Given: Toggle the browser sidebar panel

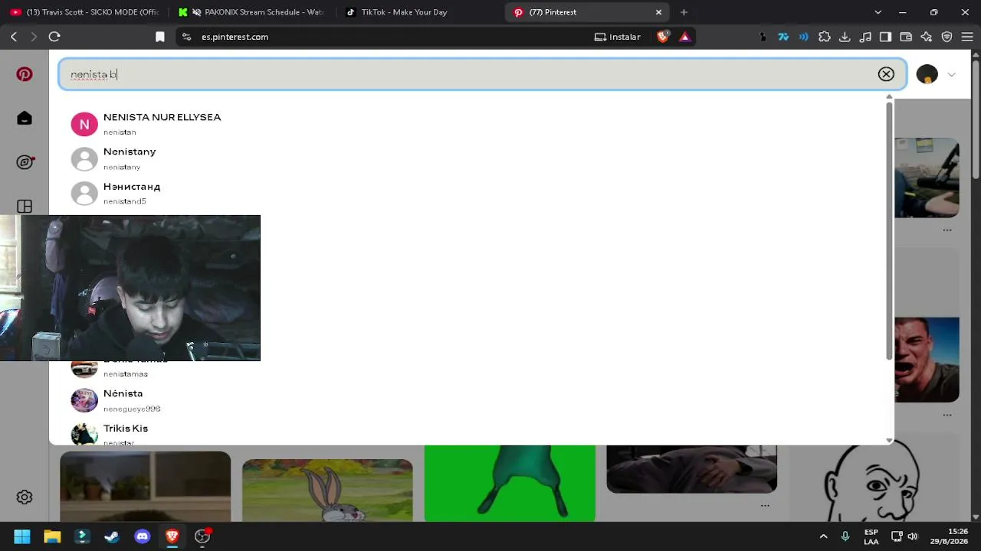Looking at the screenshot, I should 886,37.
